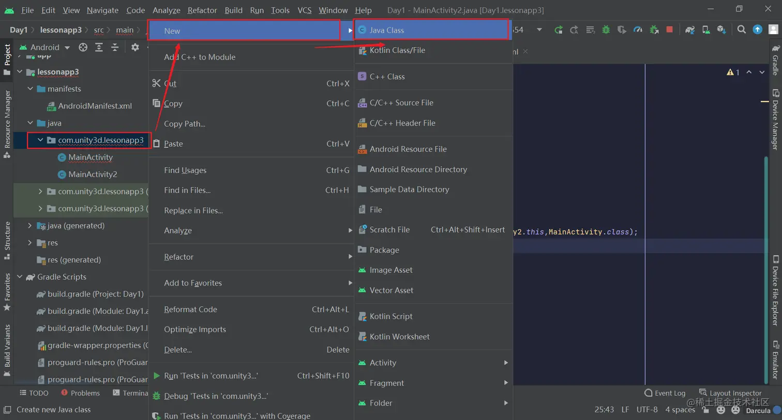The image size is (782, 420).
Task: Click the Collapse All icon in Project panel
Action: (x=115, y=47)
